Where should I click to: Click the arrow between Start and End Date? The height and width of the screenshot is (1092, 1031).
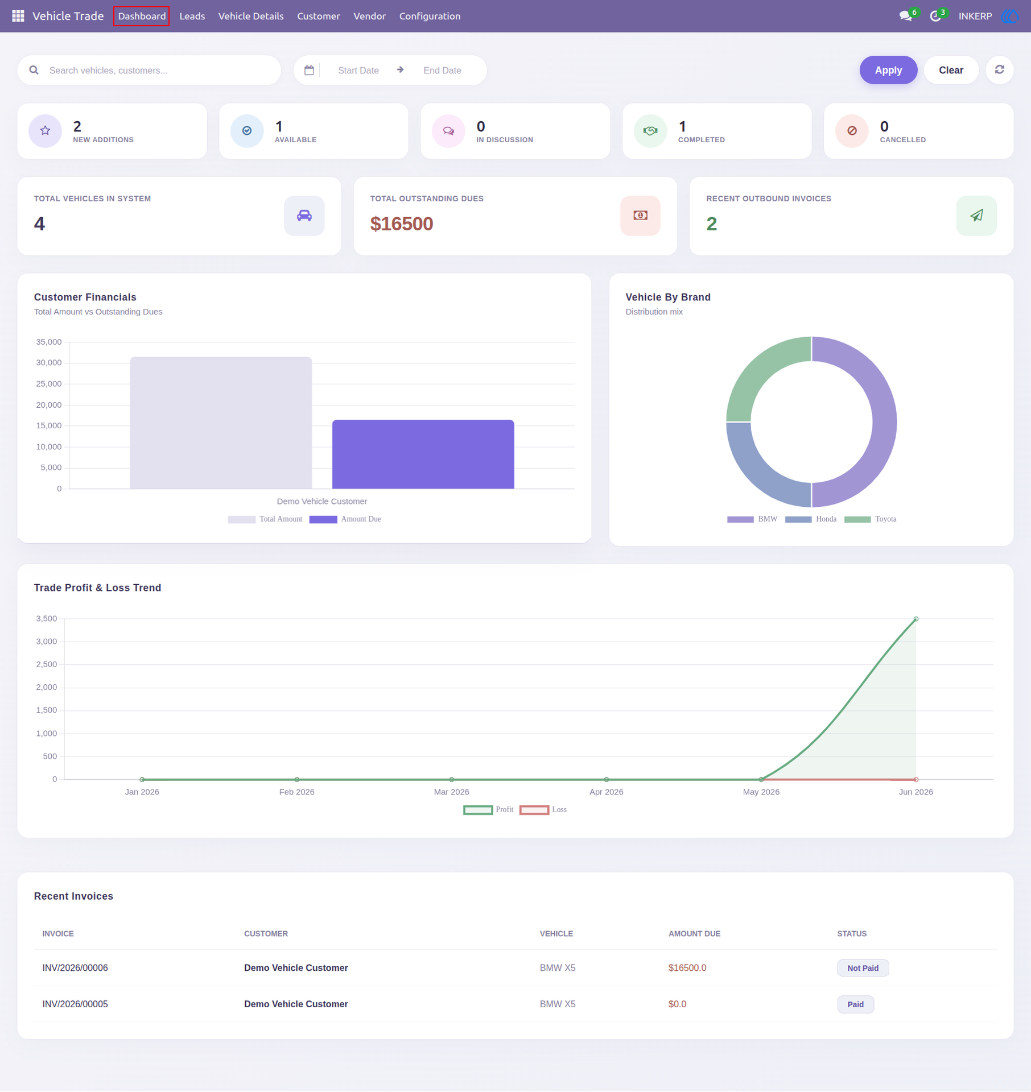point(400,70)
